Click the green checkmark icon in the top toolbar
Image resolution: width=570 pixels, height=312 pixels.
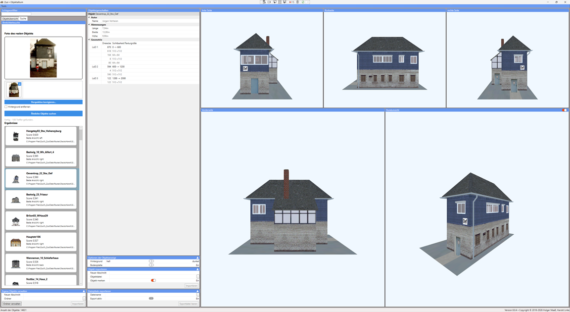pyautogui.click(x=303, y=2)
